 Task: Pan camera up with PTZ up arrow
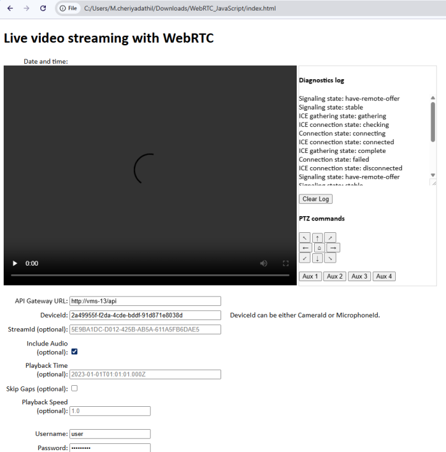(x=317, y=238)
